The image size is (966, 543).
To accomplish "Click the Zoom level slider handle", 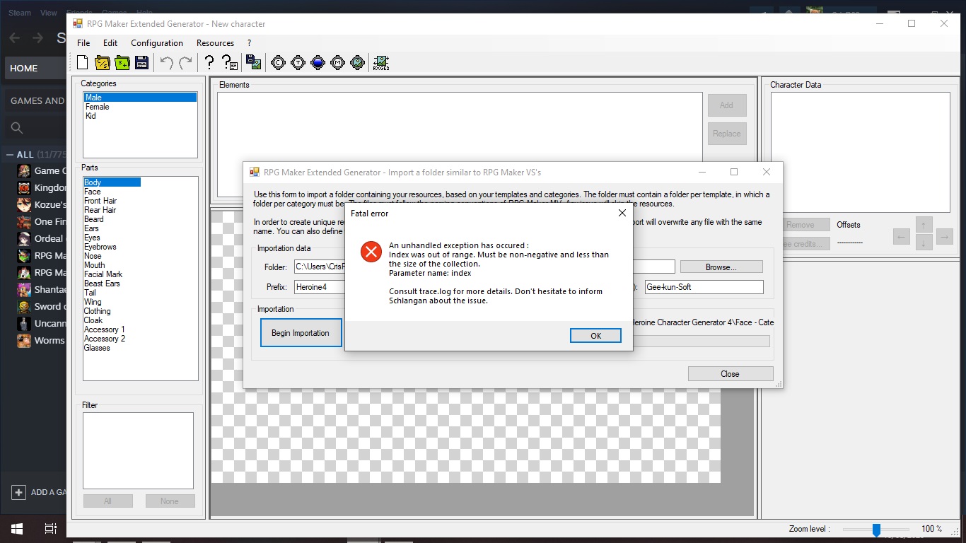I will tap(876, 530).
